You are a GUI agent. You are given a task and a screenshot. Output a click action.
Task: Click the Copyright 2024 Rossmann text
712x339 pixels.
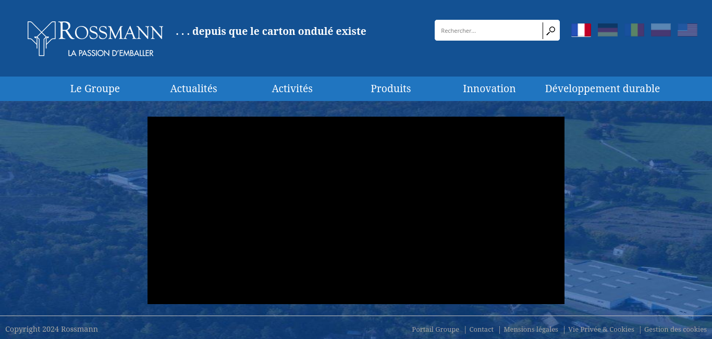point(52,329)
